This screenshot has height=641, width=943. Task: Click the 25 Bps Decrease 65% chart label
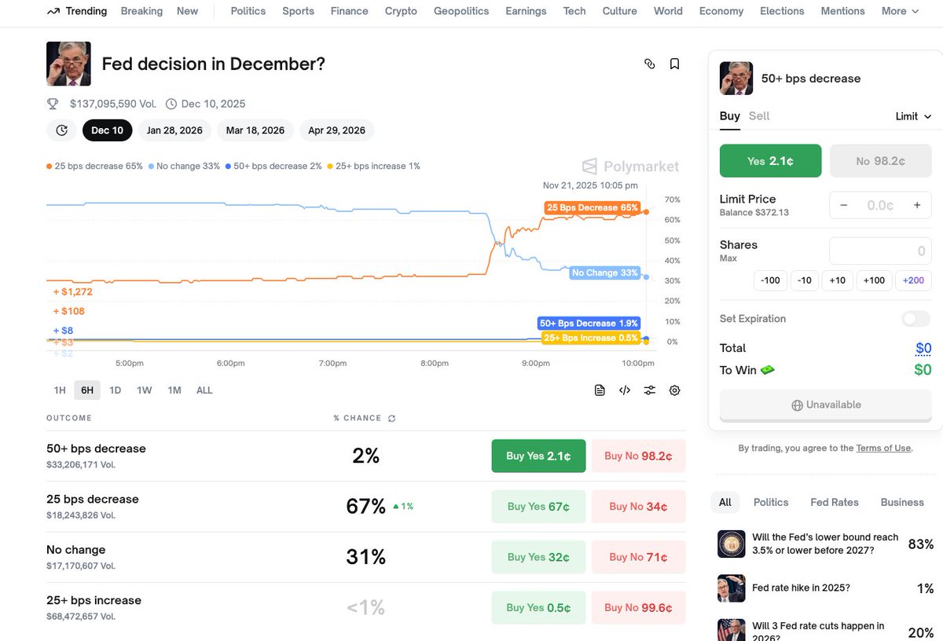point(592,207)
